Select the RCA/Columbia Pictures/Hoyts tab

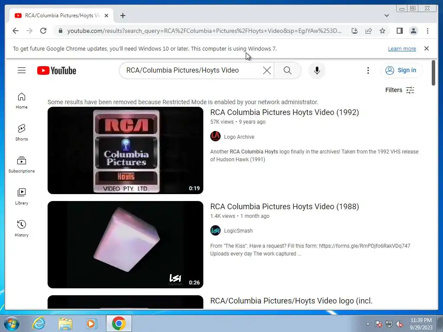click(x=61, y=16)
